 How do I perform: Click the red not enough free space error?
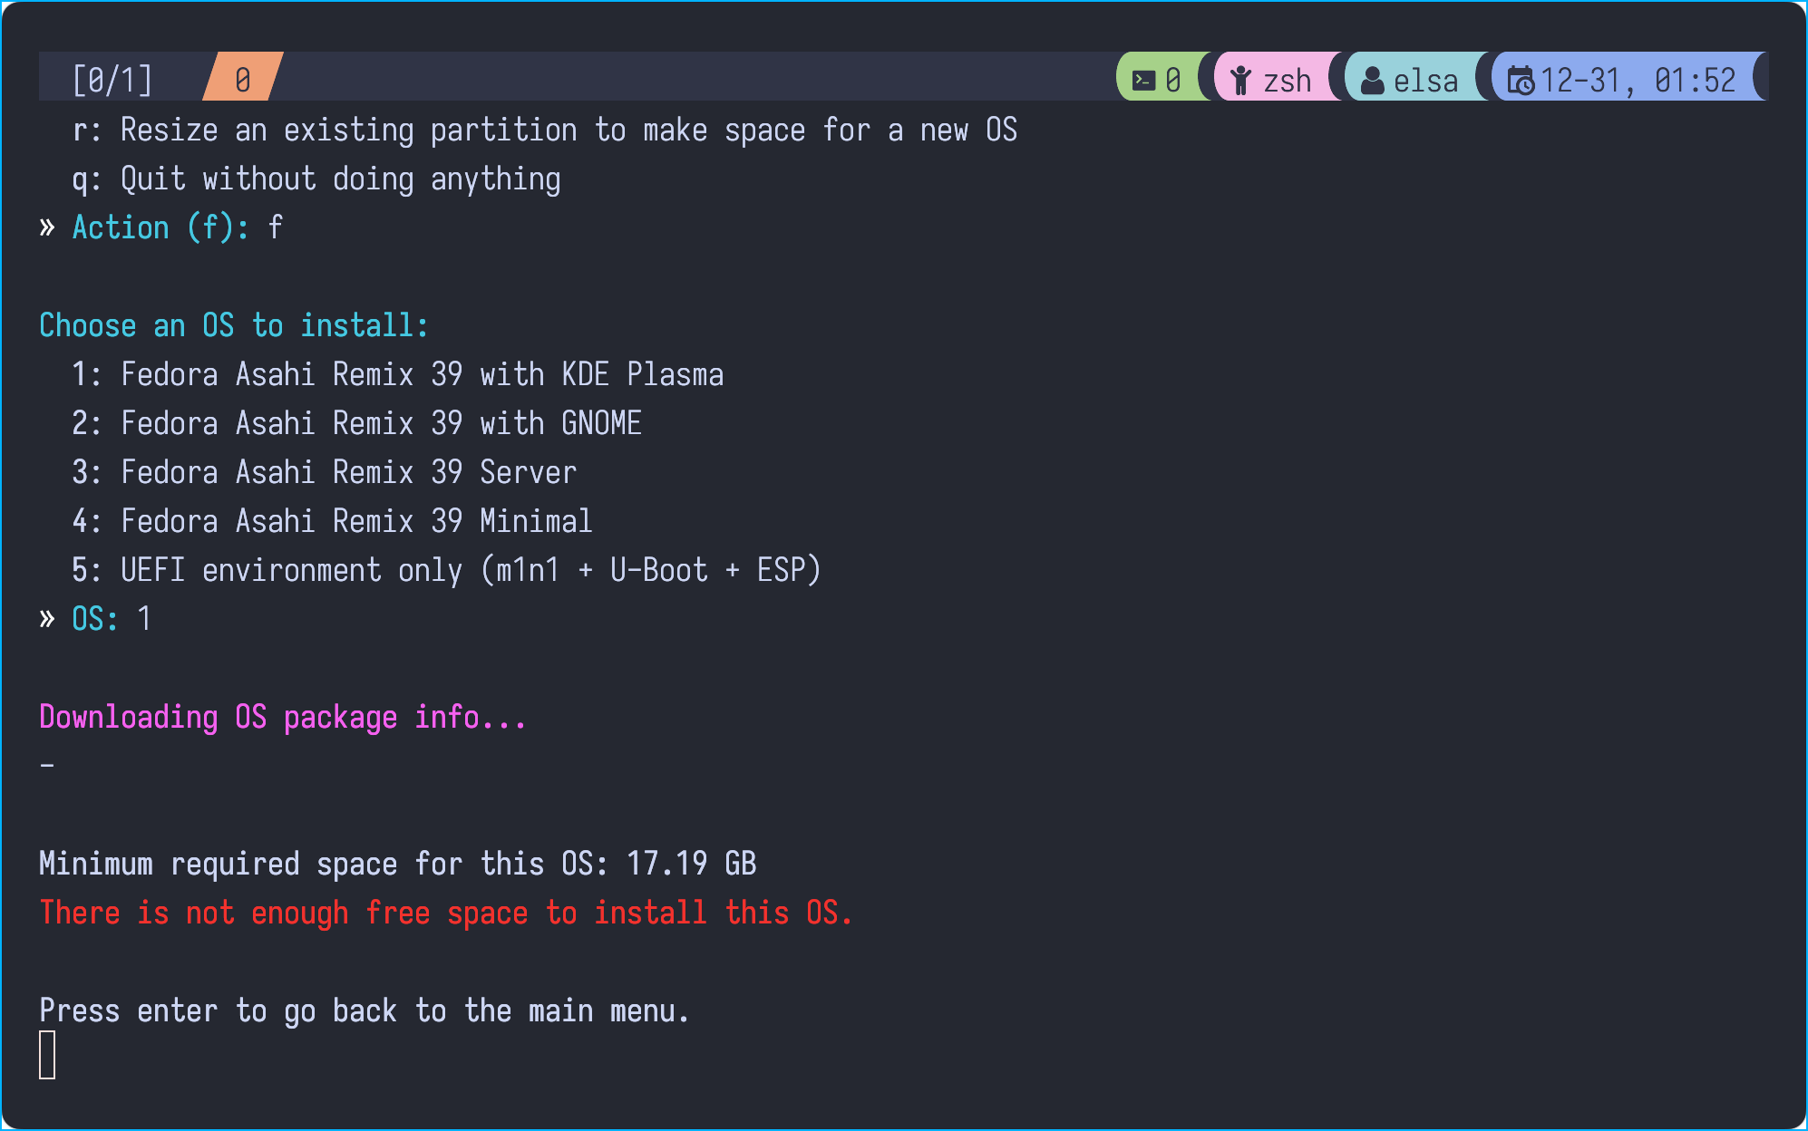(446, 913)
